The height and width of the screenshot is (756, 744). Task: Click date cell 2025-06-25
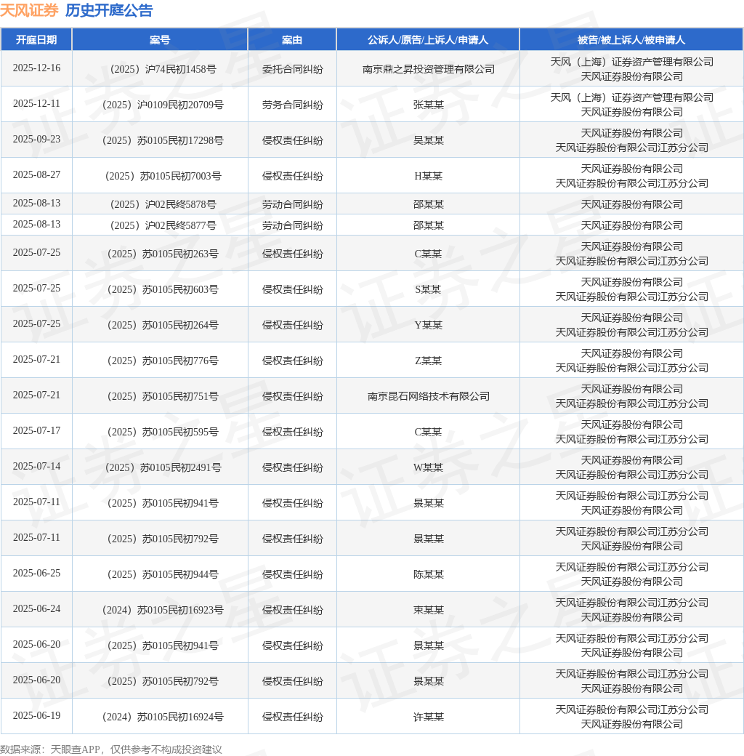[36, 574]
